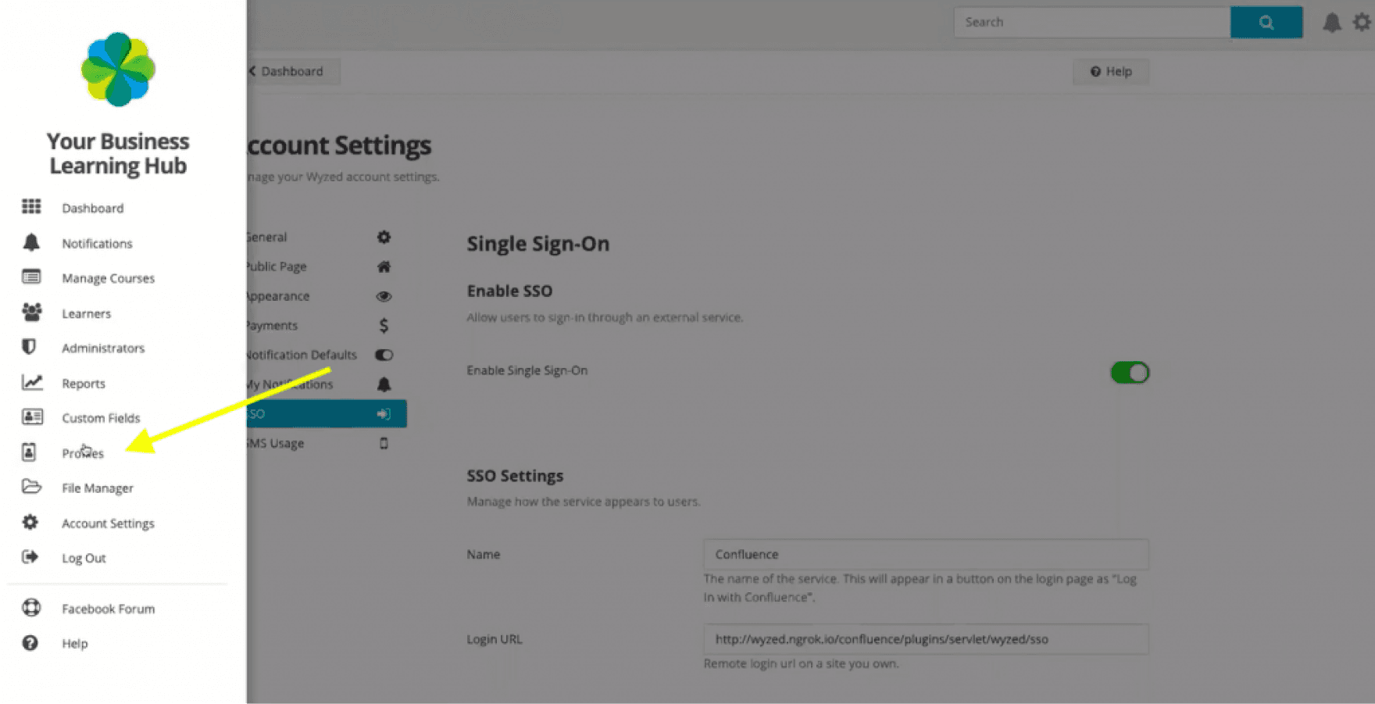
Task: Click the General settings gear icon
Action: tap(384, 237)
